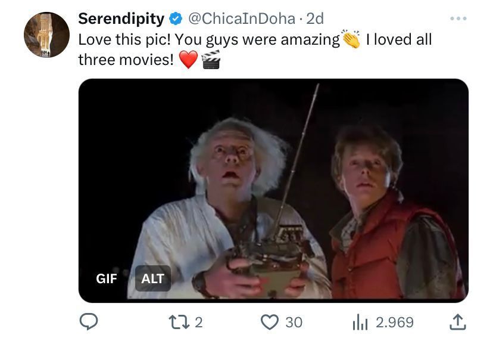Click the red heart emoji in tweet text

click(188, 60)
